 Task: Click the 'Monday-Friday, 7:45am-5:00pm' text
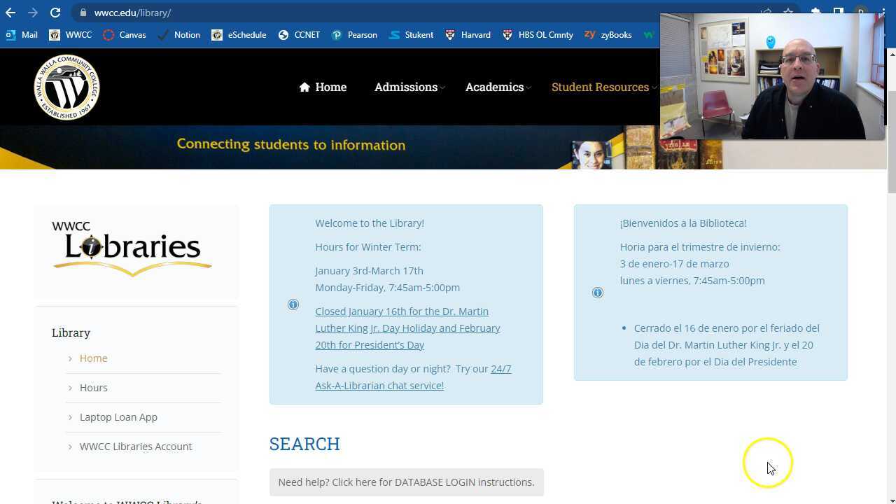(387, 288)
